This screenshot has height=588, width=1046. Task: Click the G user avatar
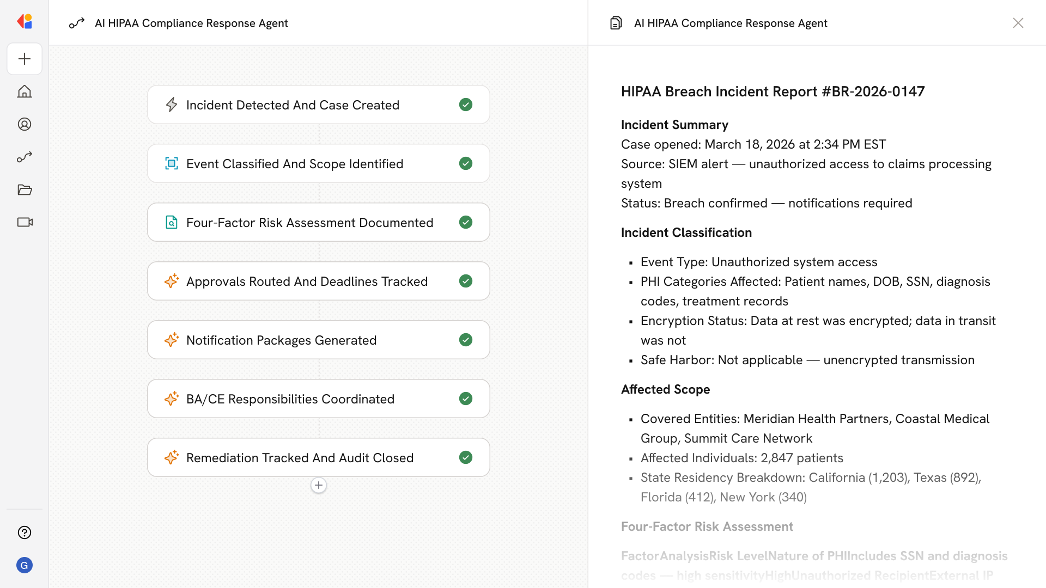[25, 565]
